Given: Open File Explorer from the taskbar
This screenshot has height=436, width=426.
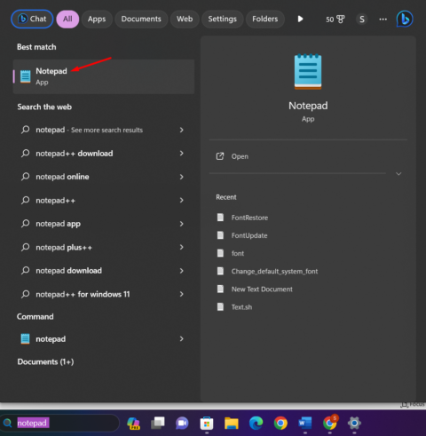Looking at the screenshot, I should pyautogui.click(x=232, y=424).
